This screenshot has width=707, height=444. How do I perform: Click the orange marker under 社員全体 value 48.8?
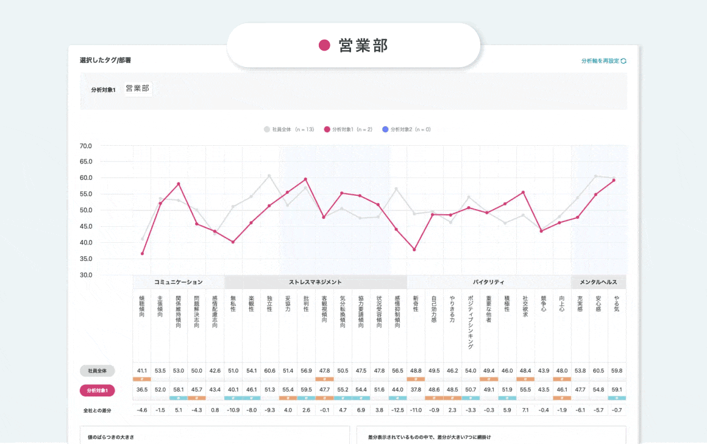tap(416, 379)
